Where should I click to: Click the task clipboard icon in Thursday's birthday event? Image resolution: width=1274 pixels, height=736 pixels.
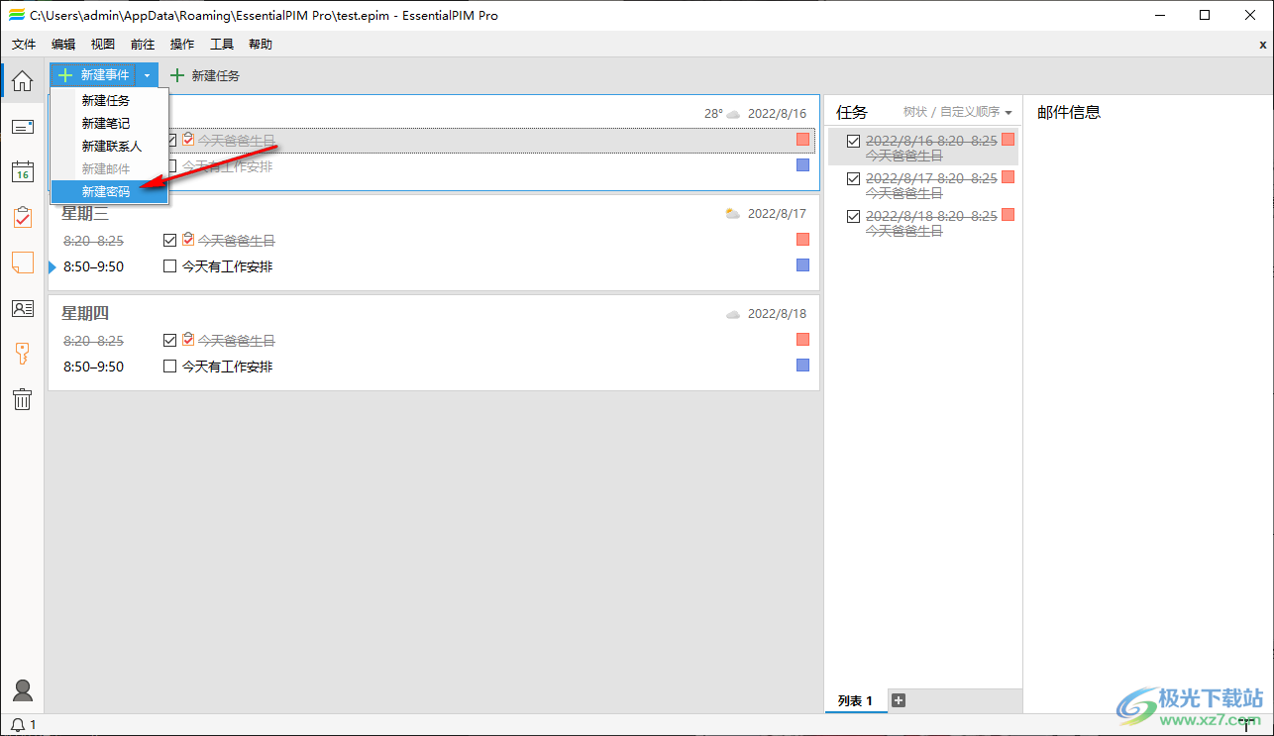point(188,340)
